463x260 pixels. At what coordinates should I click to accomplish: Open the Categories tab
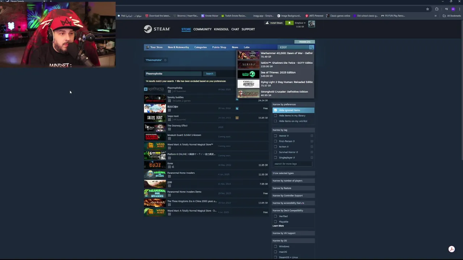pos(200,47)
